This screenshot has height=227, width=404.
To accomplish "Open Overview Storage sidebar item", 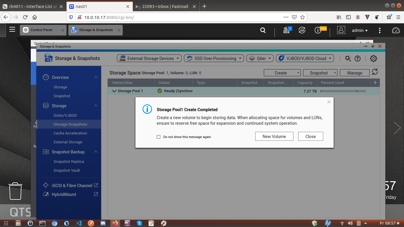I will point(60,87).
